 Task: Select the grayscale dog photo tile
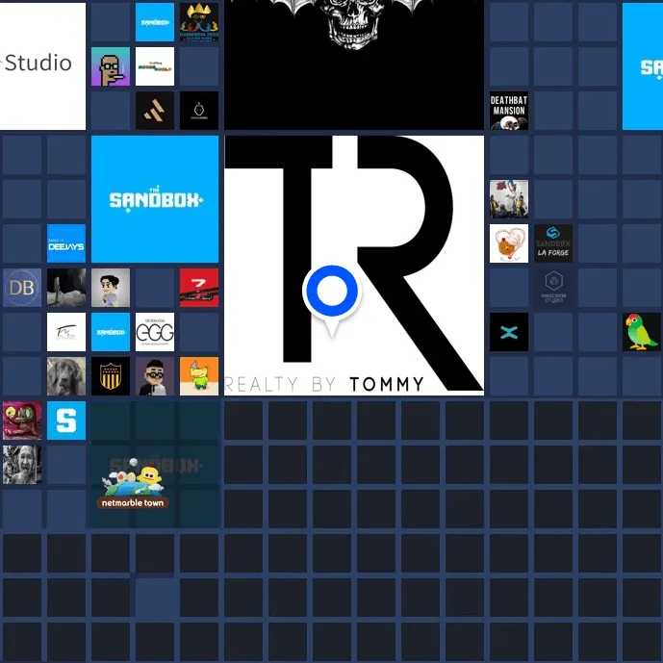(x=66, y=376)
